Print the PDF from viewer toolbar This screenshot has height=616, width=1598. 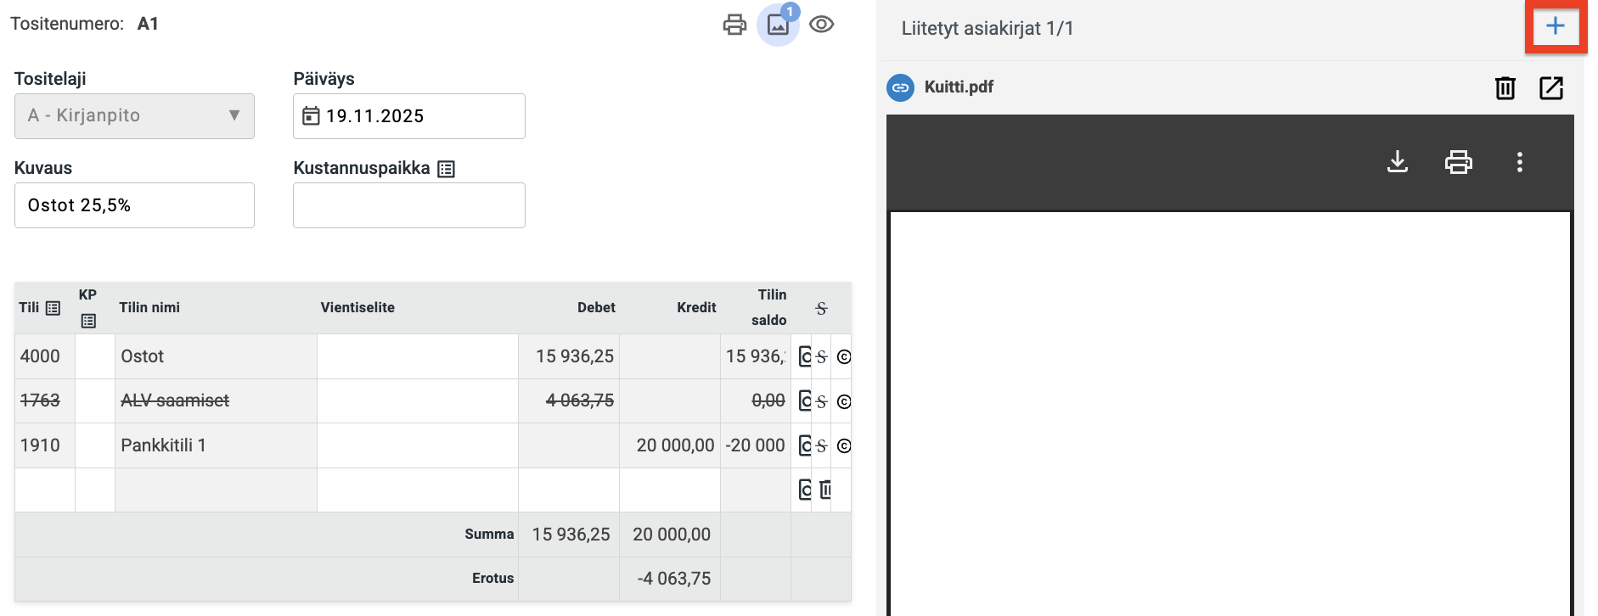(x=1458, y=161)
